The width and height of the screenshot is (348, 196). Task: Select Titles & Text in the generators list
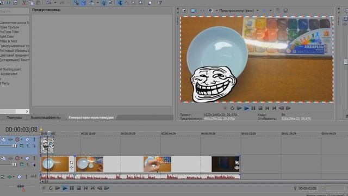[x=9, y=41]
